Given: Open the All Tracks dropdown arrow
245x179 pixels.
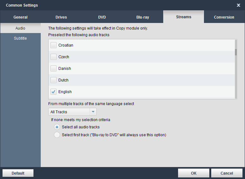Looking at the screenshot, I should click(x=93, y=112).
